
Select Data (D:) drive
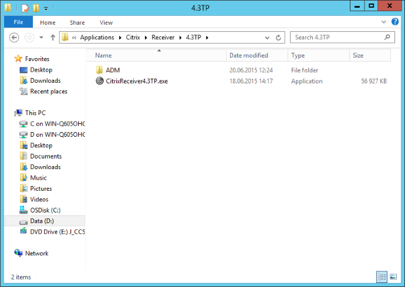[x=42, y=221]
